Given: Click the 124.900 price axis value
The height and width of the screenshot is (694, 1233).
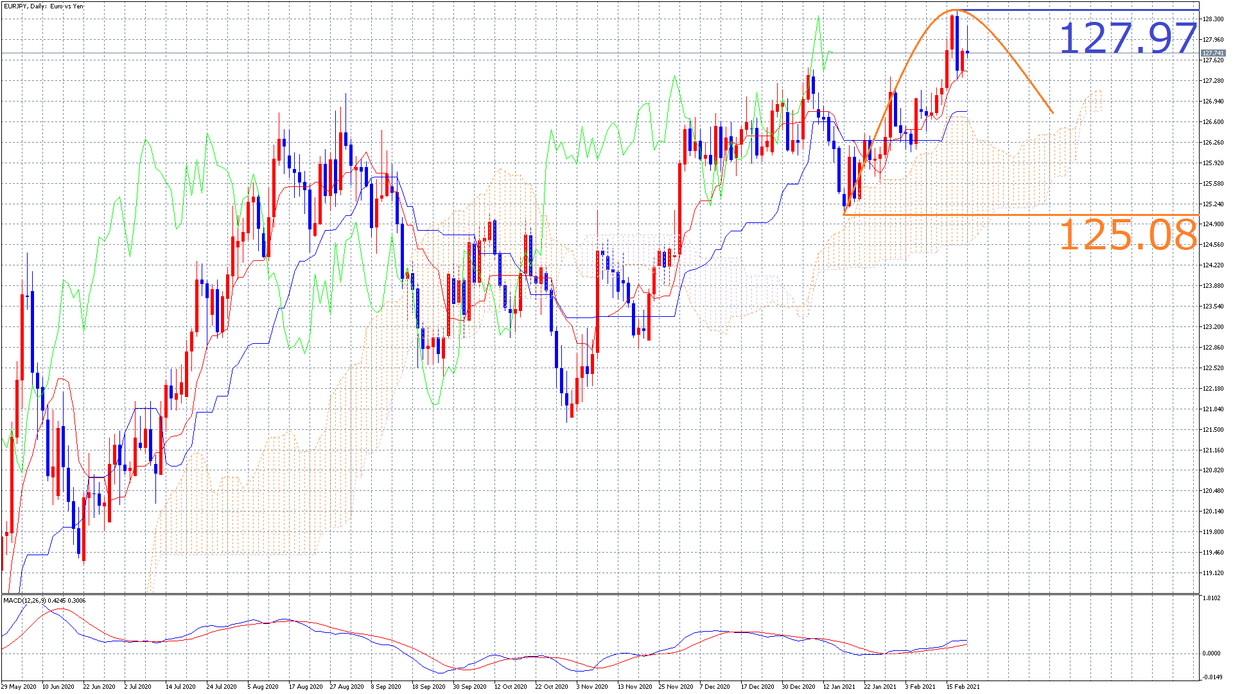Looking at the screenshot, I should tap(1213, 224).
